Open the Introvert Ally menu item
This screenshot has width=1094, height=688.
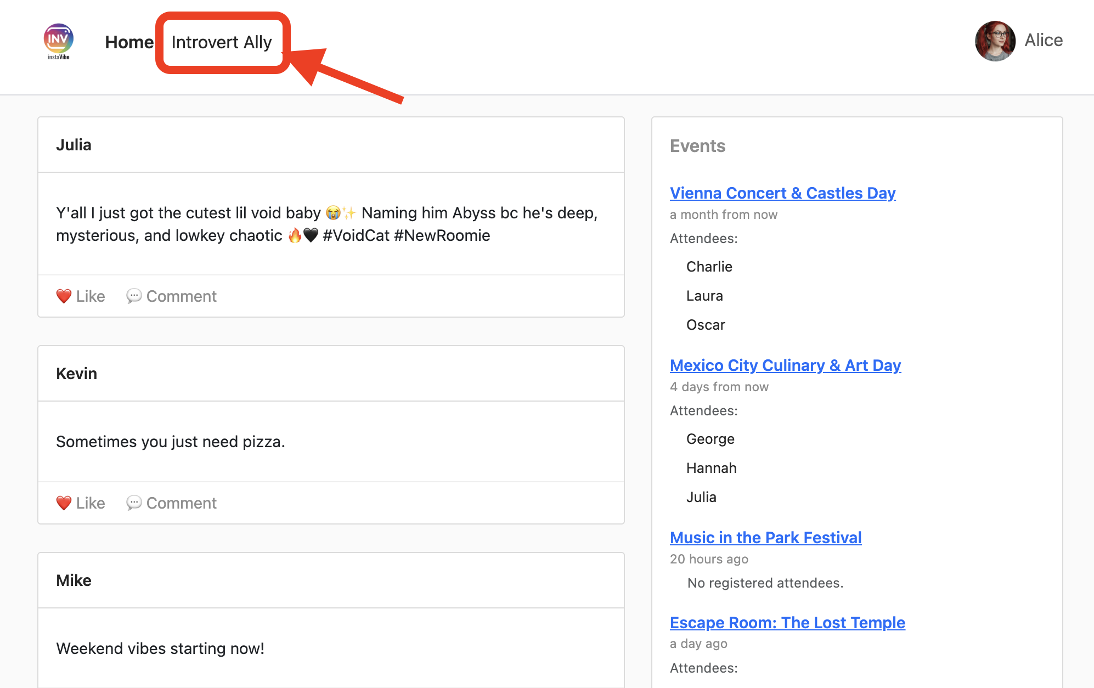pos(222,42)
